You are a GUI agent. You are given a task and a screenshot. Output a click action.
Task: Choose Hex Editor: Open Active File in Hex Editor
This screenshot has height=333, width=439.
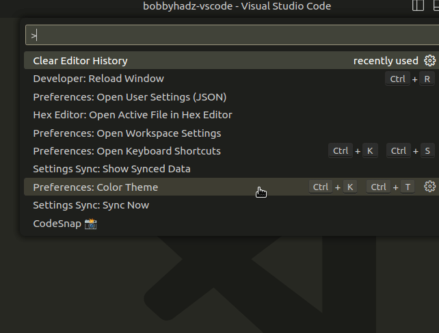pos(231,115)
